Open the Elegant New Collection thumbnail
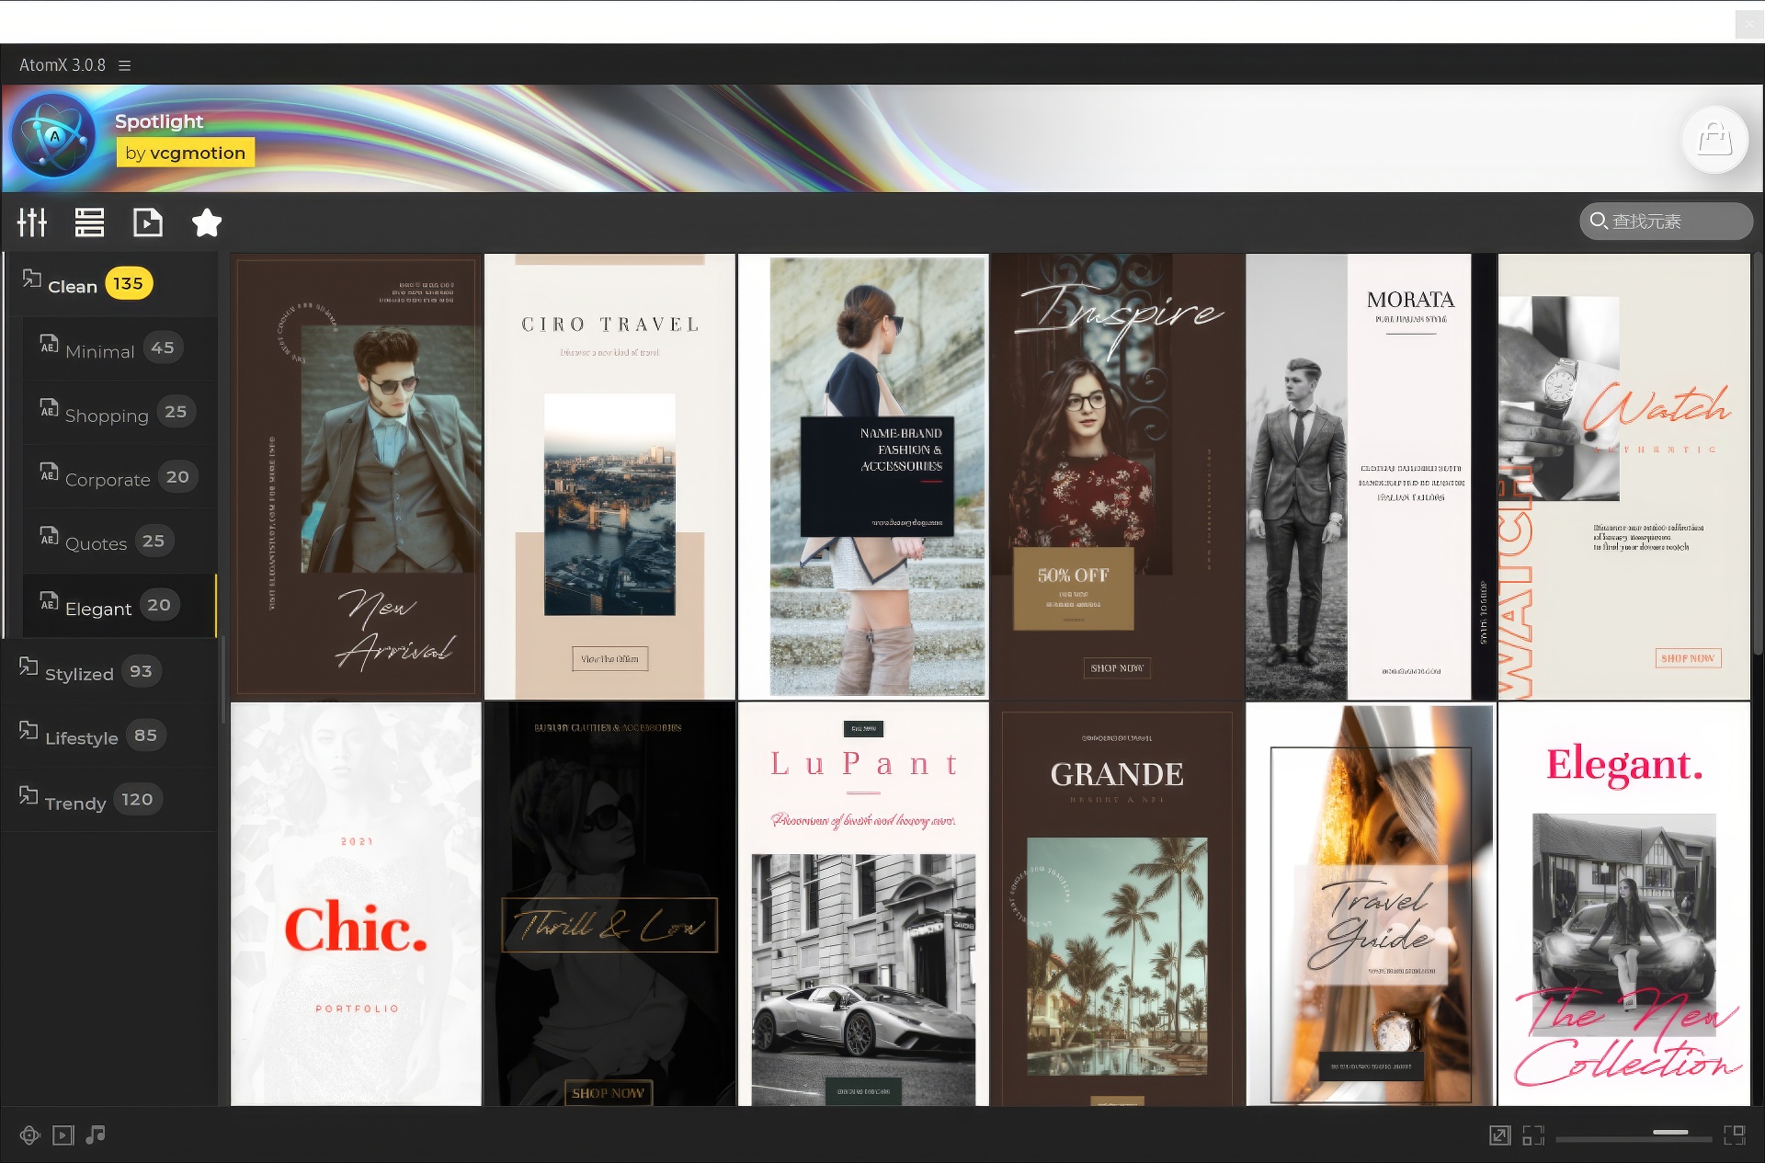This screenshot has height=1163, width=1765. pyautogui.click(x=1624, y=904)
